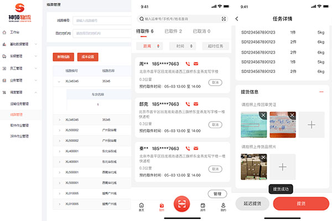Collapse the 提货信息 section with the minus

pyautogui.click(x=321, y=92)
